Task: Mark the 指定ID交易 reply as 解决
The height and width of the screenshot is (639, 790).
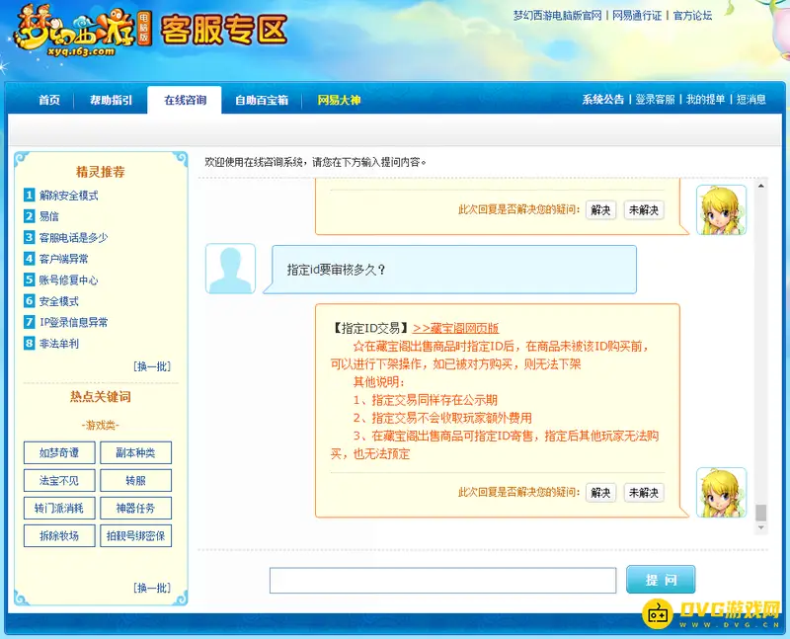Action: point(600,493)
